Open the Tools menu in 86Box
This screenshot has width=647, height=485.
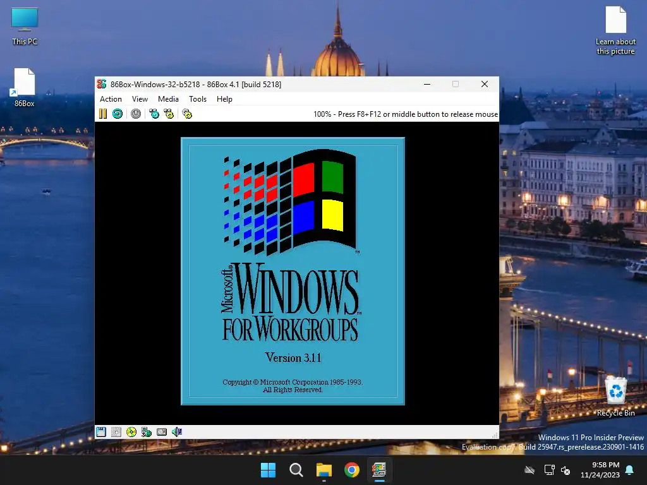[x=198, y=99]
